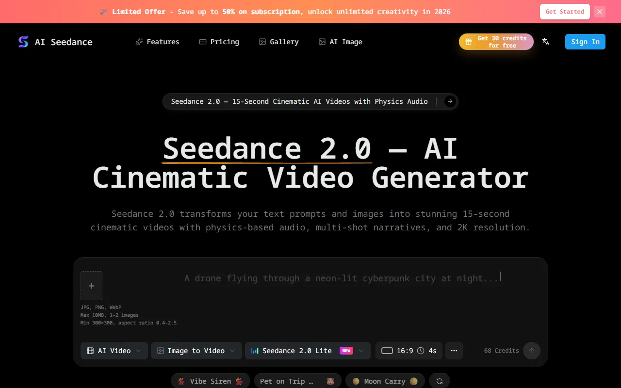Select the Vibe Siren preset chip
The height and width of the screenshot is (388, 621).
(x=210, y=381)
